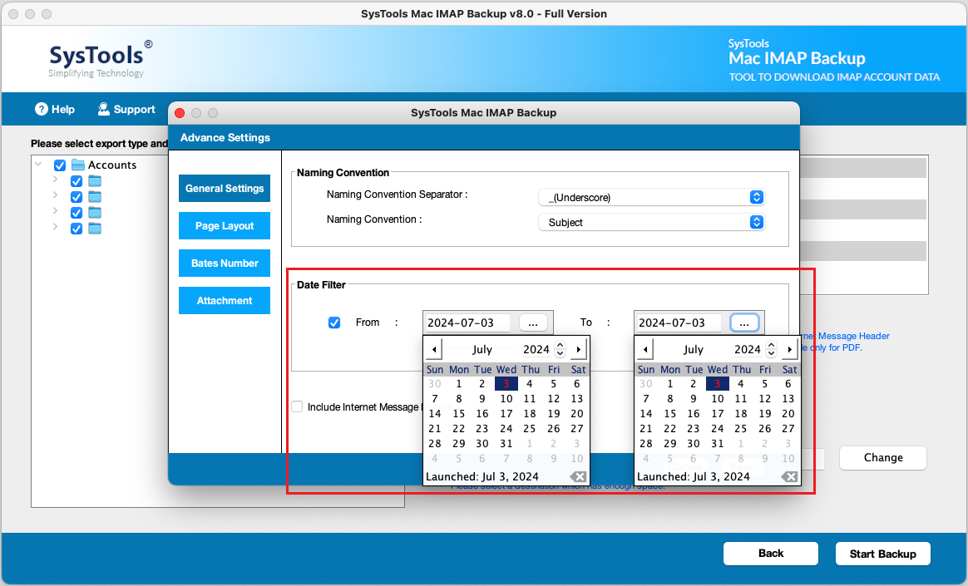Open From date picker ellipsis button

coord(533,323)
